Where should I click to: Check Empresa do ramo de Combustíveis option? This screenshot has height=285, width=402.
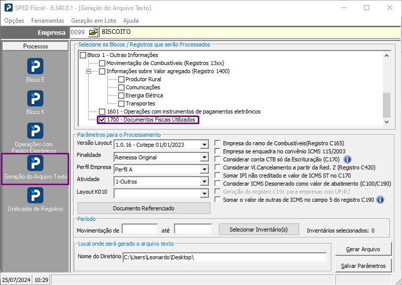[x=217, y=143]
